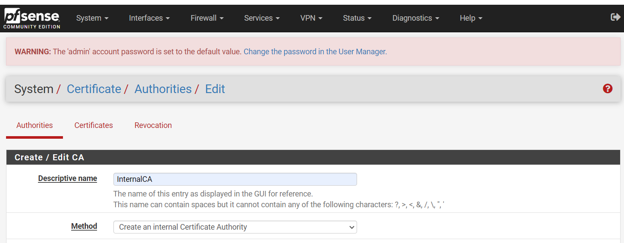Open the System dropdown menu

(92, 18)
